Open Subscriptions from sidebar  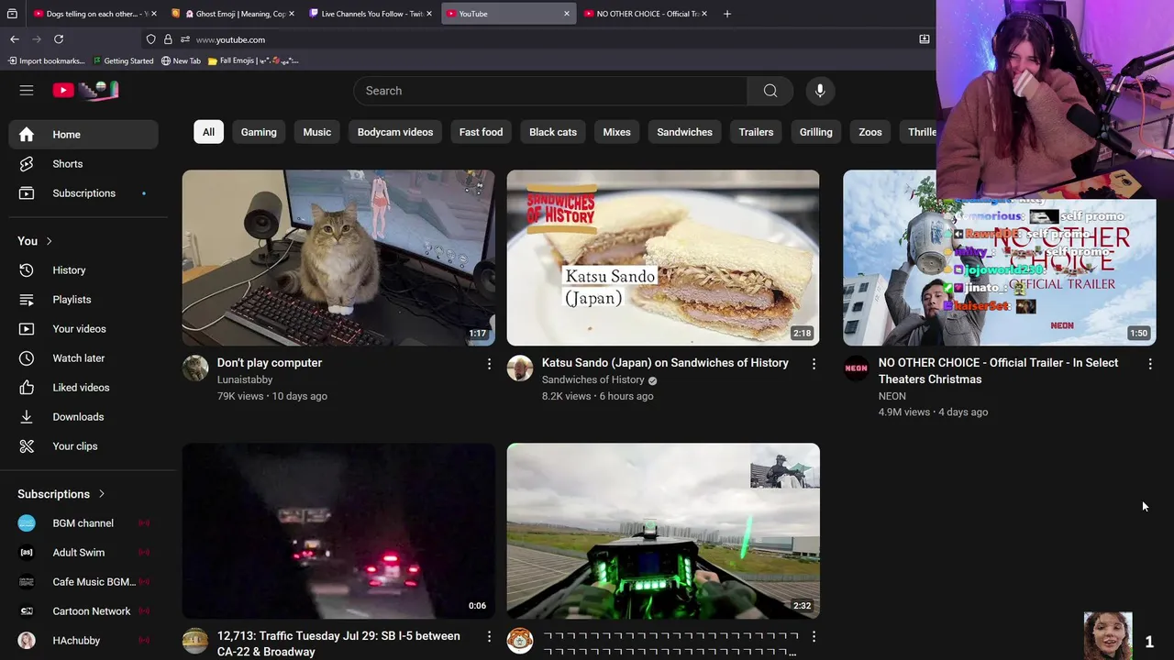coord(83,193)
